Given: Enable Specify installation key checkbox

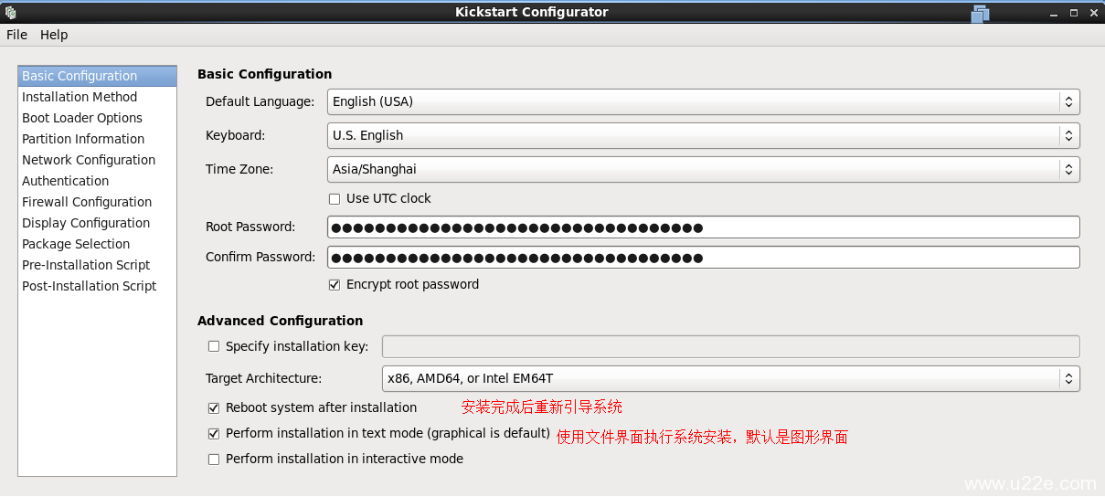Looking at the screenshot, I should pyautogui.click(x=214, y=346).
